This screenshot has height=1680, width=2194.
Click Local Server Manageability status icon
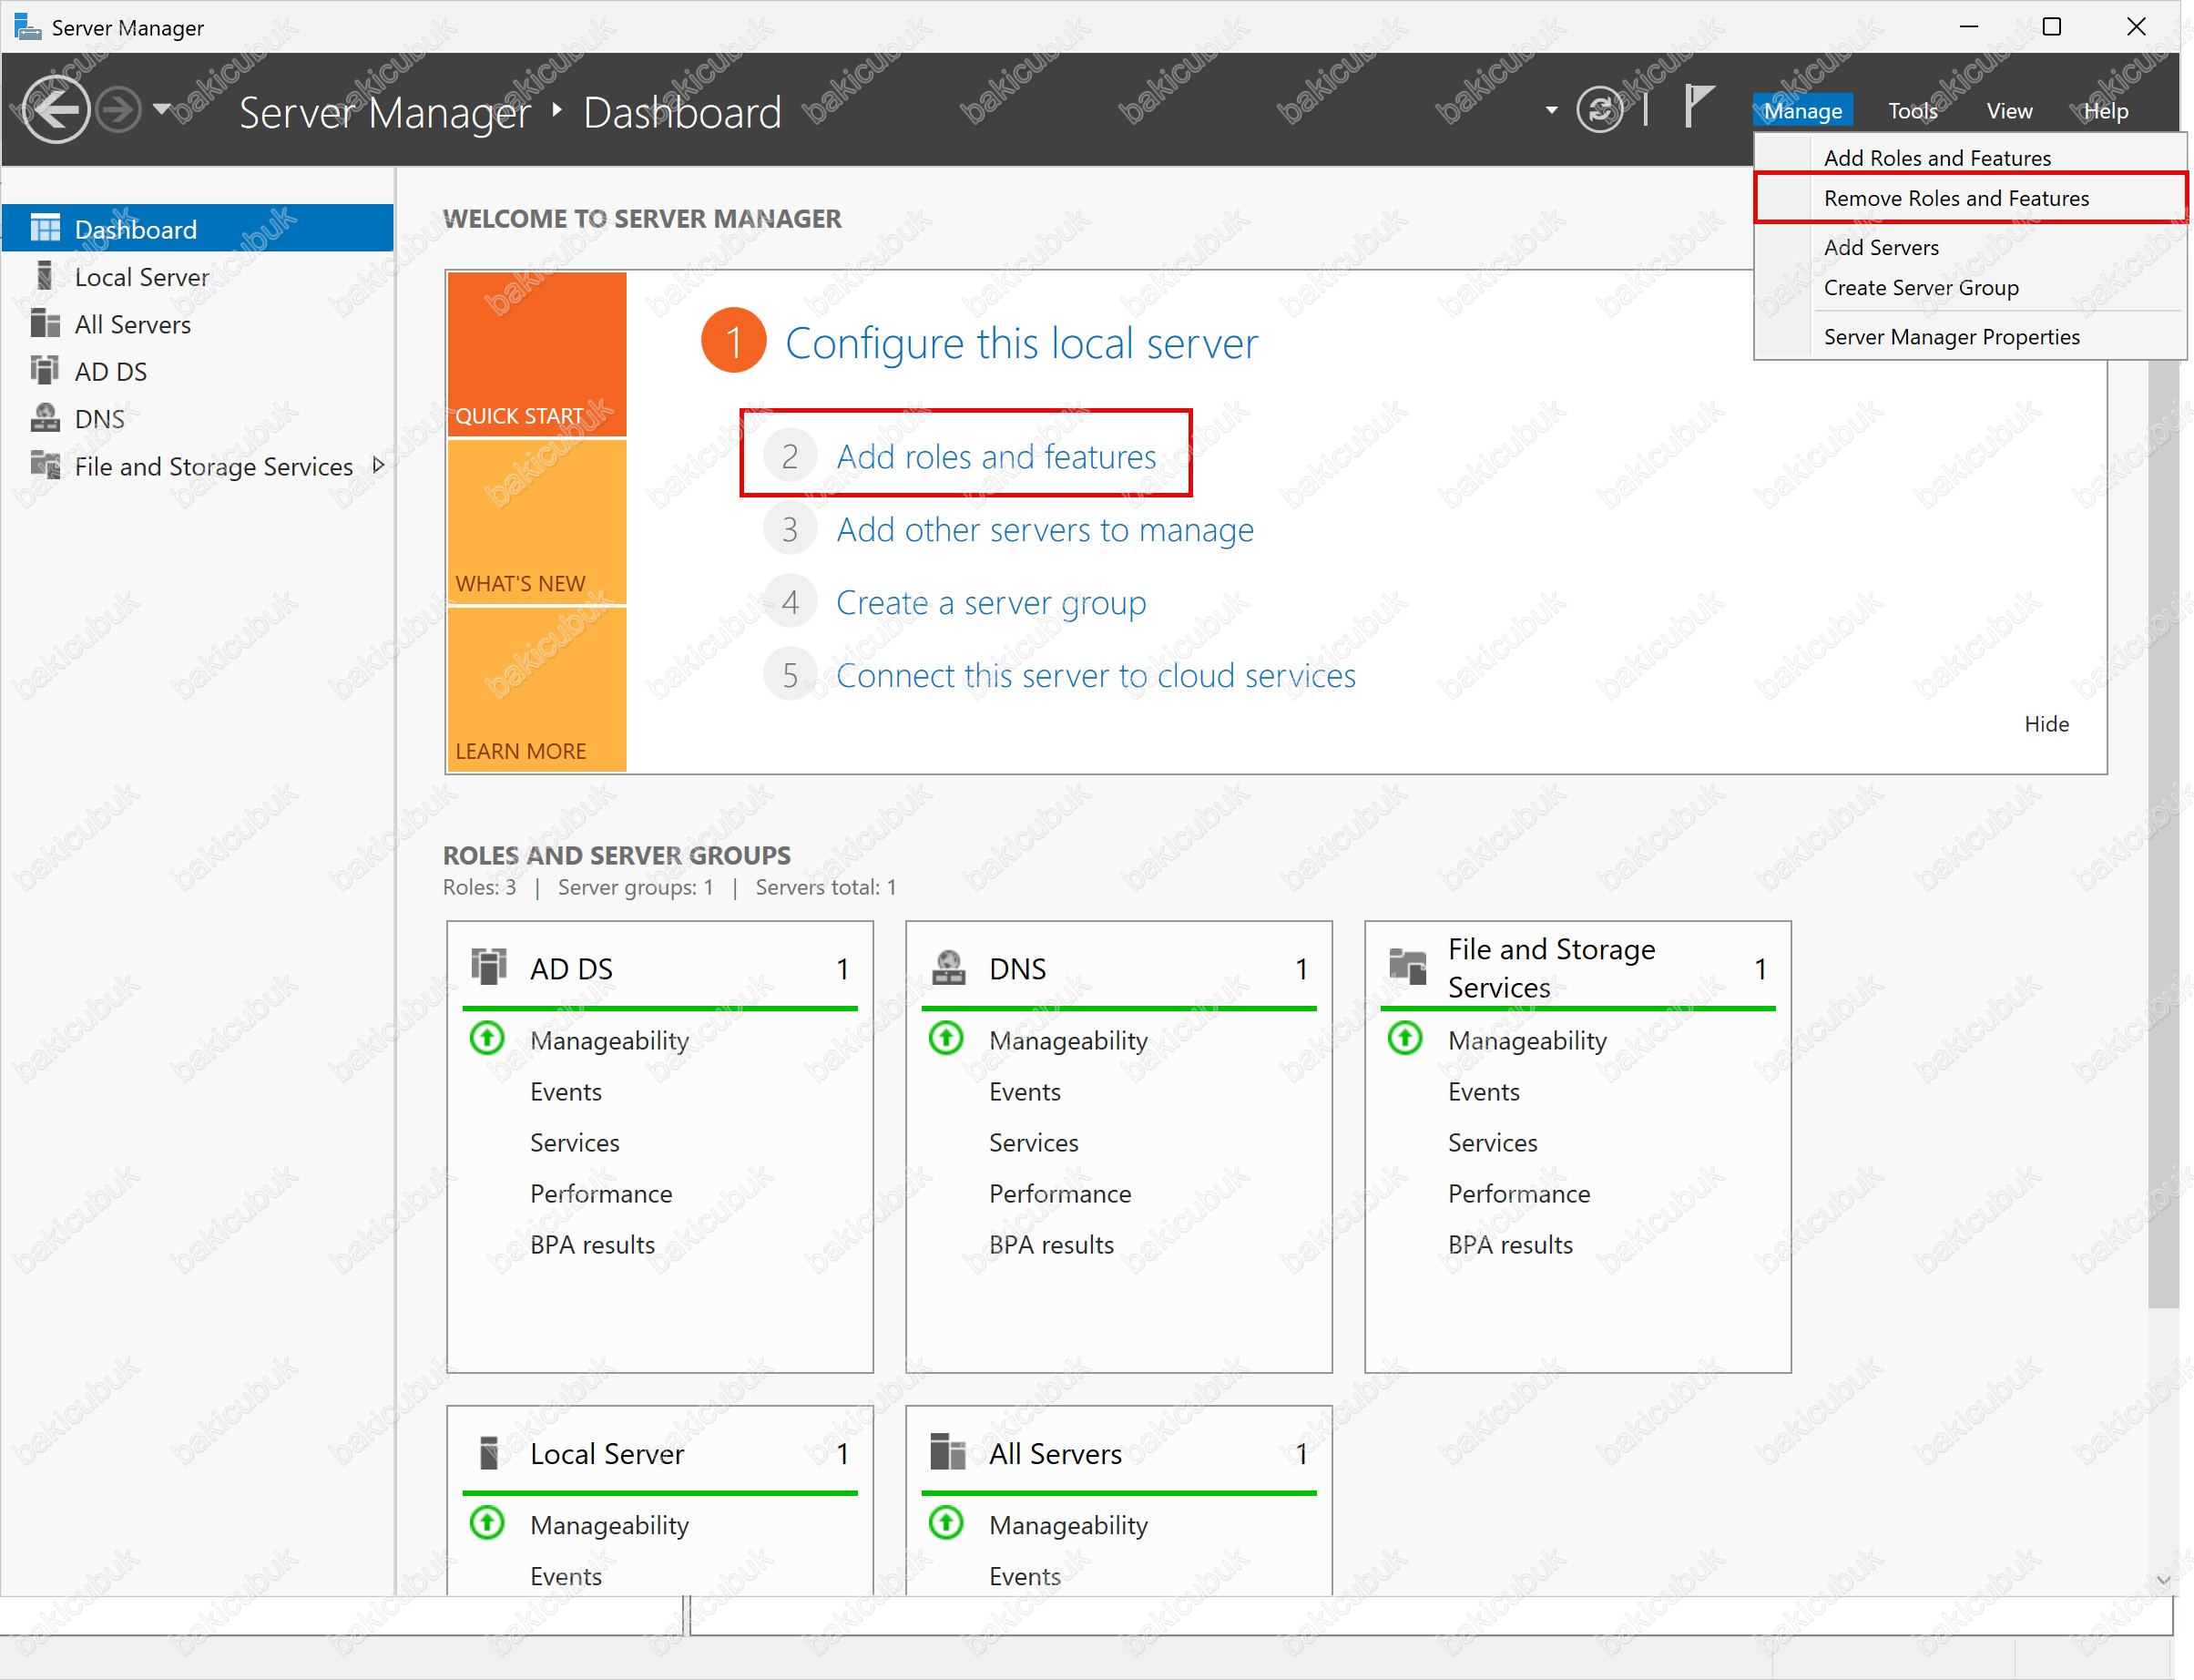(x=486, y=1522)
